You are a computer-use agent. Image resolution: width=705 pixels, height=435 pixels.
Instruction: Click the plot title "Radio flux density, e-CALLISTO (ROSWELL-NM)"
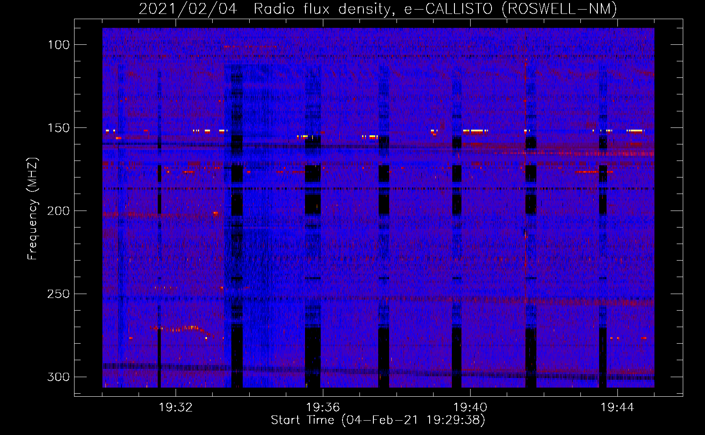pos(435,9)
